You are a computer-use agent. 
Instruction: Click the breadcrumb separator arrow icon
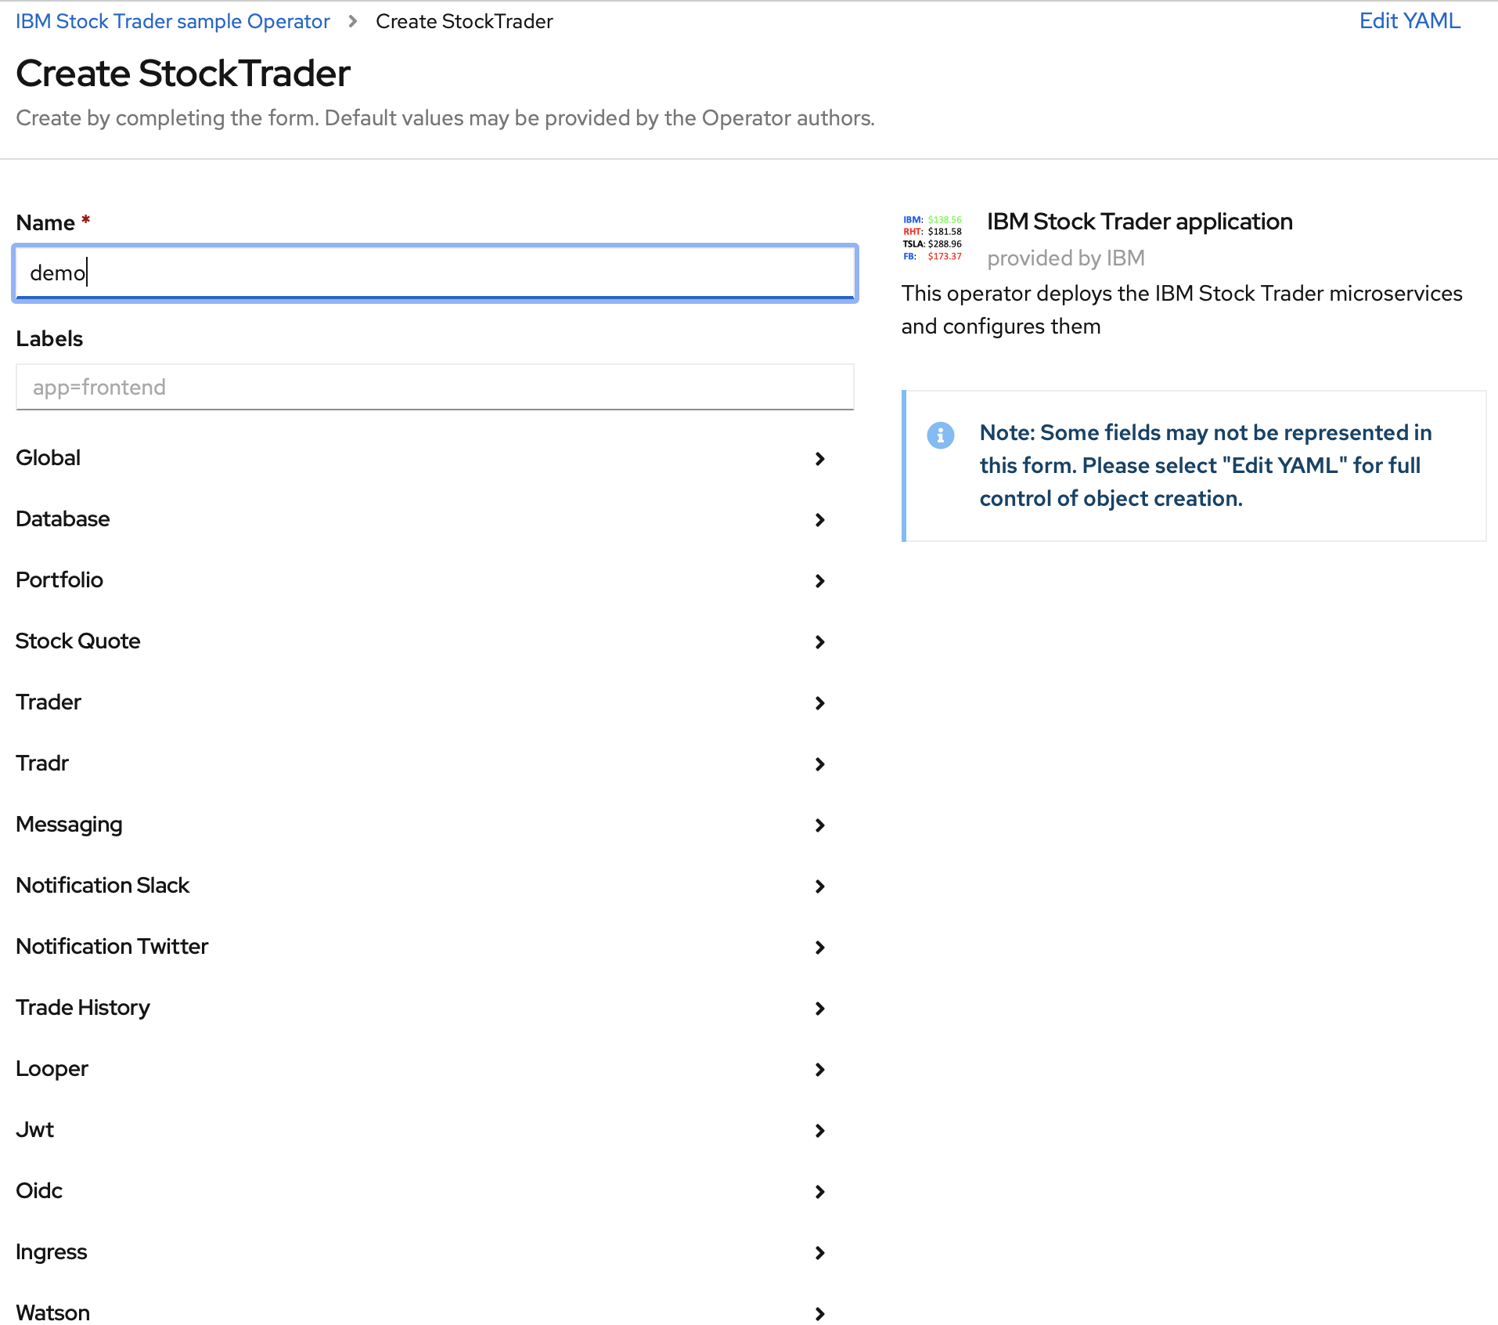pos(353,21)
